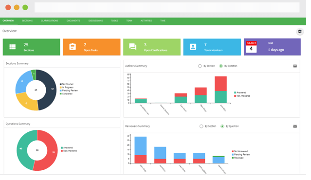Go to the Activities tab
Screen dimensions: 311x180
click(x=146, y=20)
